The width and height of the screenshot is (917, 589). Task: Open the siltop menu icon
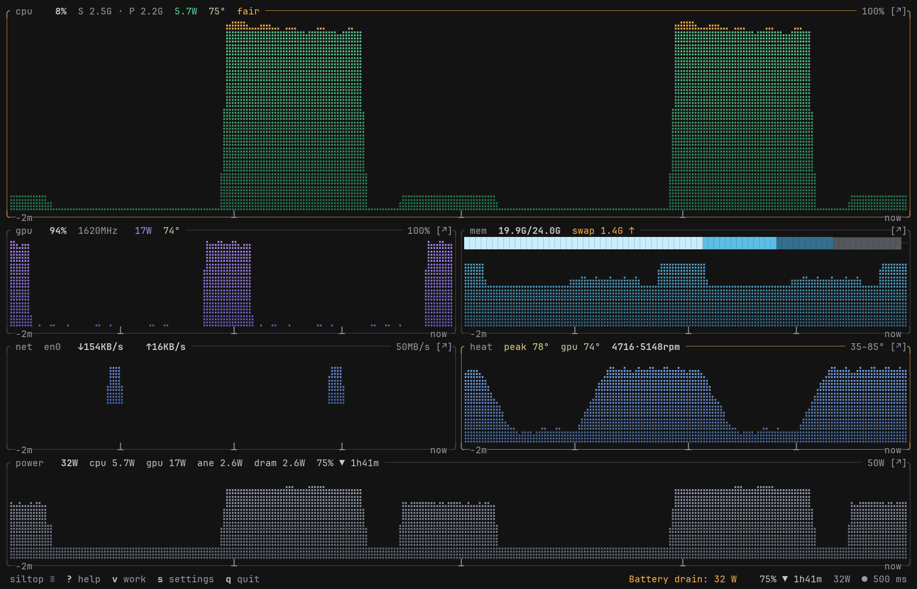point(52,579)
